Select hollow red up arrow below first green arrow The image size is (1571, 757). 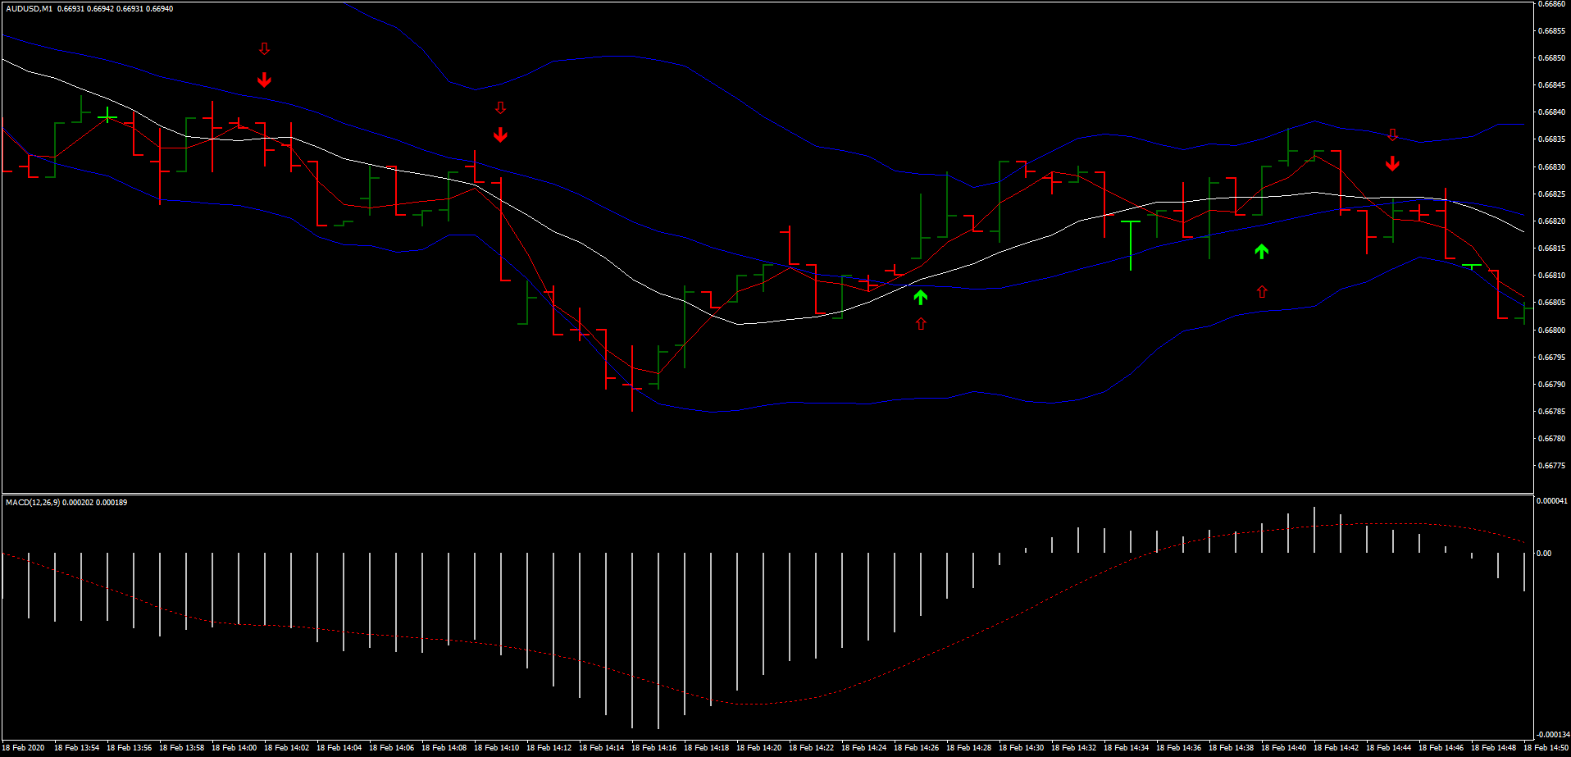[x=921, y=324]
